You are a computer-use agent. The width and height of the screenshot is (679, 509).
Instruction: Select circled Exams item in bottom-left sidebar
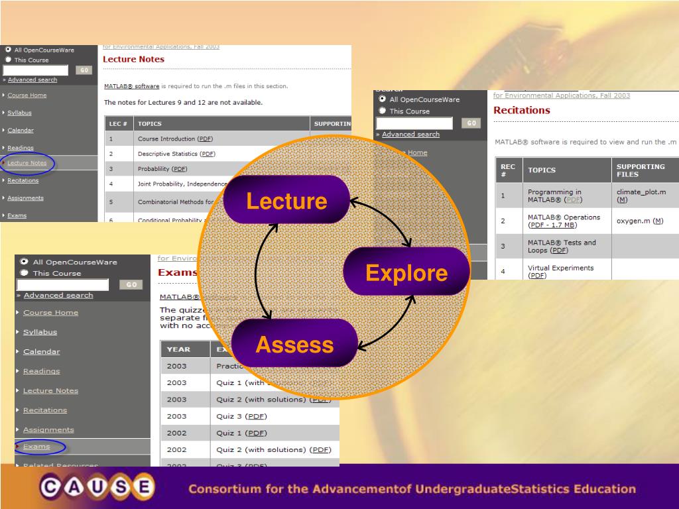pyautogui.click(x=36, y=447)
